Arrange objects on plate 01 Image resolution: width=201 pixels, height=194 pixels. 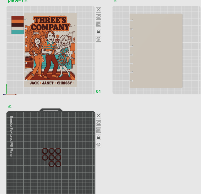[98, 24]
